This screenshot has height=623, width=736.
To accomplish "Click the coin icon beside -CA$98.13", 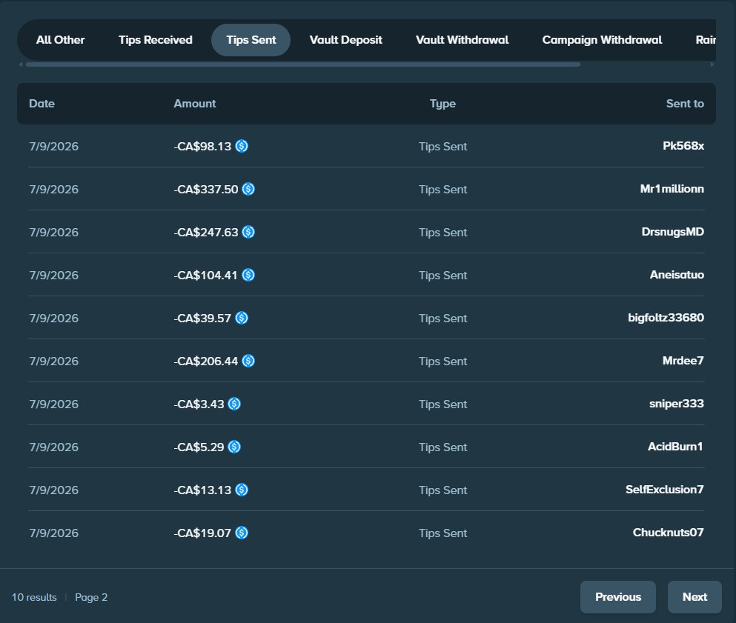I will 242,147.
